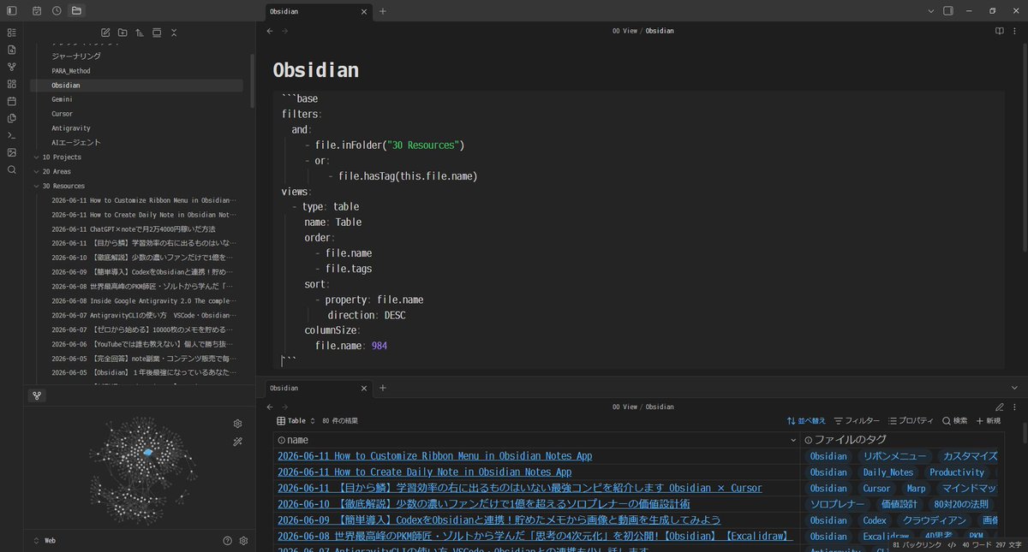Open the ribbon list-checks icon
This screenshot has width=1028, height=552.
pos(11,33)
